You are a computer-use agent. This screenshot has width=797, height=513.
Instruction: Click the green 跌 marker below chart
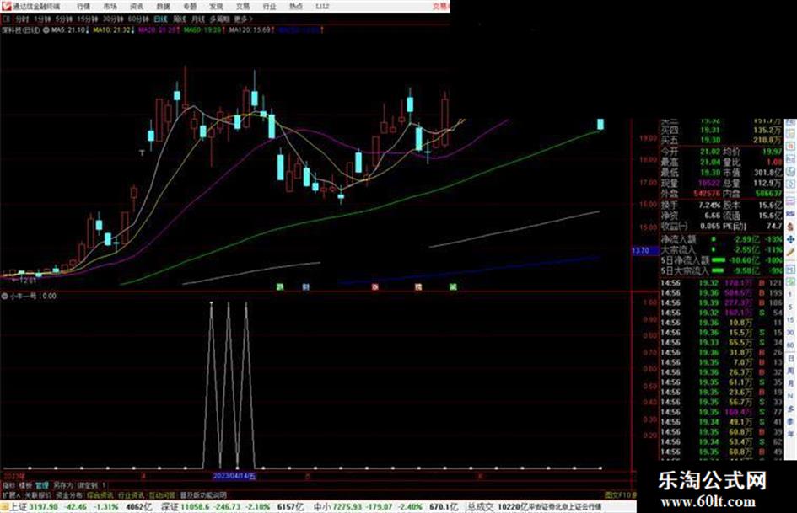(x=279, y=287)
